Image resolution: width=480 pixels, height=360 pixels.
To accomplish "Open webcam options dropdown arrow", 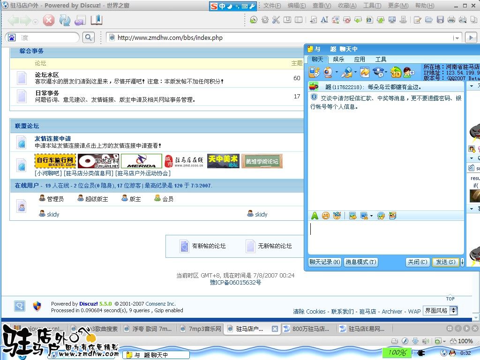I will pyautogui.click(x=337, y=73).
